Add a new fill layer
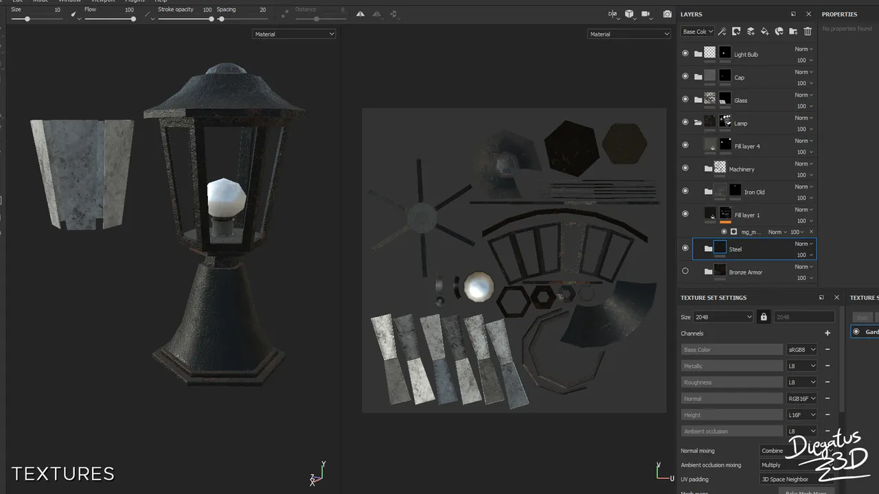Screen dimensions: 879x494 765,32
